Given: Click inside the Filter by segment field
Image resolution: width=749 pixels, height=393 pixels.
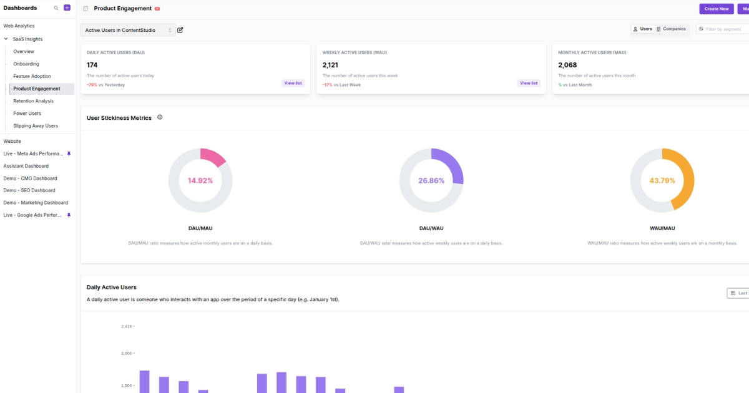Looking at the screenshot, I should pos(724,29).
